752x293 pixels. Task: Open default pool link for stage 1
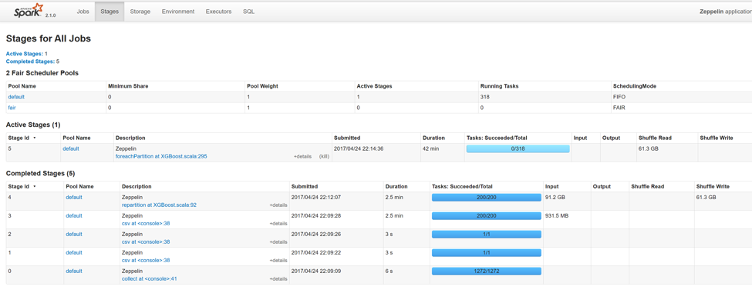click(x=74, y=252)
